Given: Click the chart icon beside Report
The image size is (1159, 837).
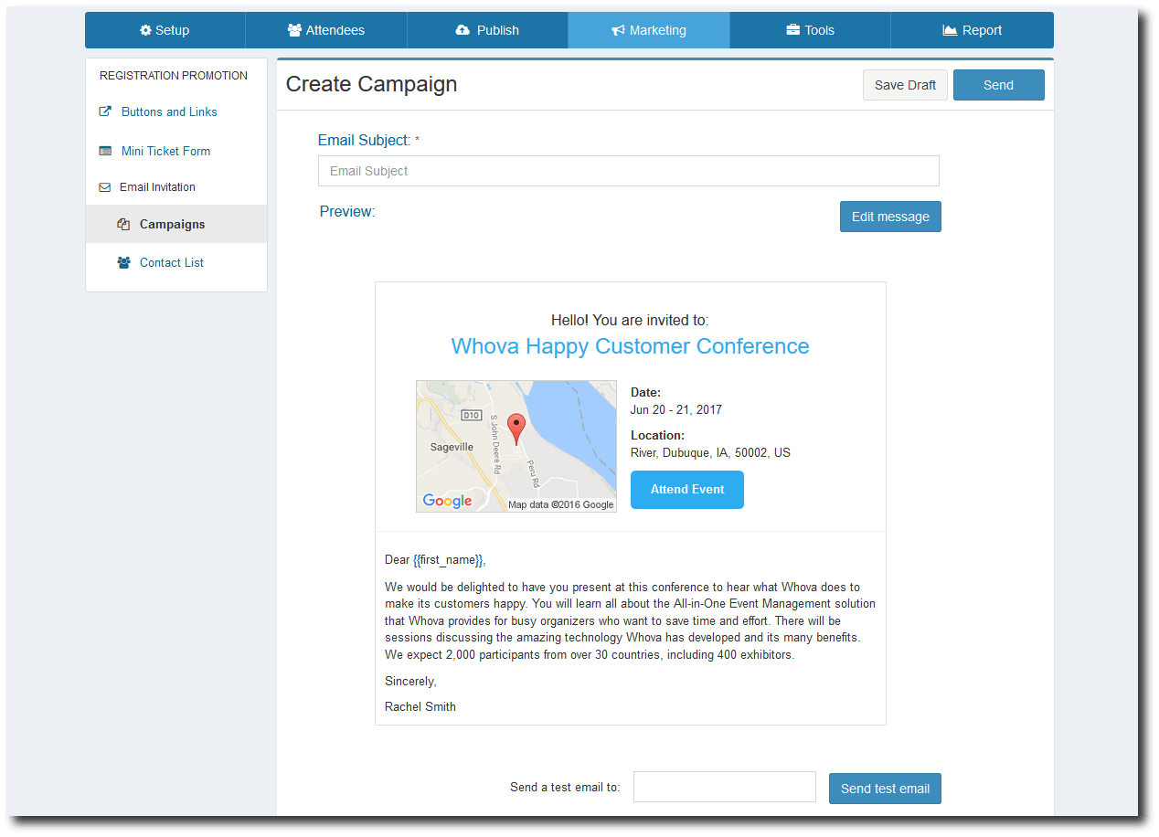Looking at the screenshot, I should [950, 30].
